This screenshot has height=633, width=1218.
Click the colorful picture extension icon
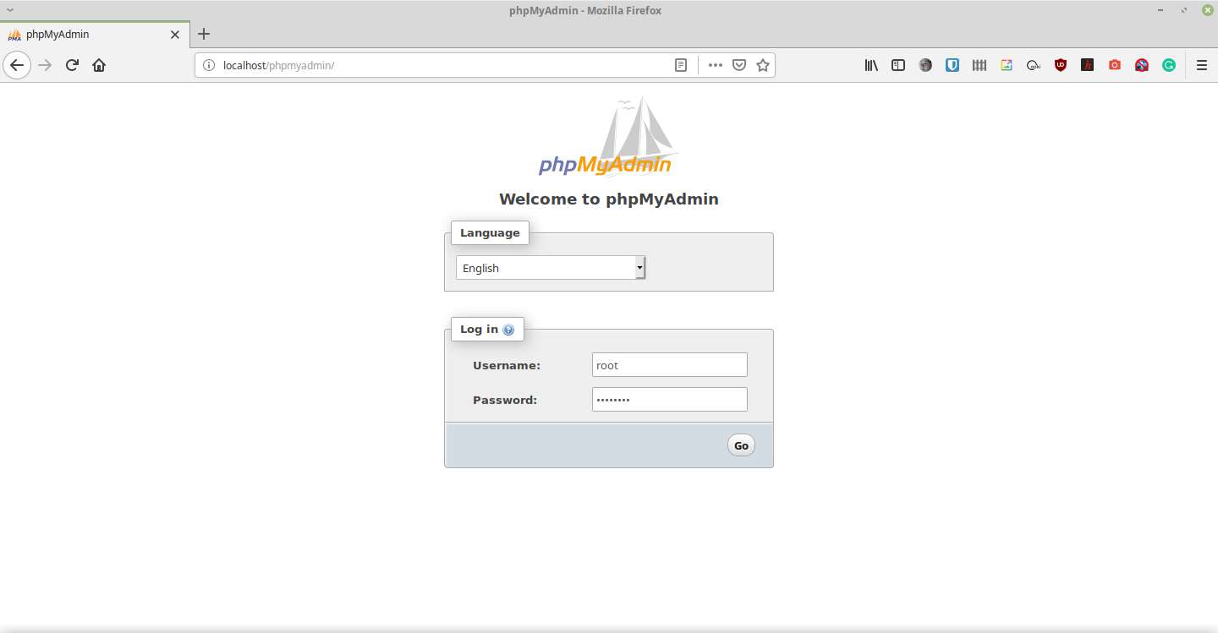tap(1007, 65)
